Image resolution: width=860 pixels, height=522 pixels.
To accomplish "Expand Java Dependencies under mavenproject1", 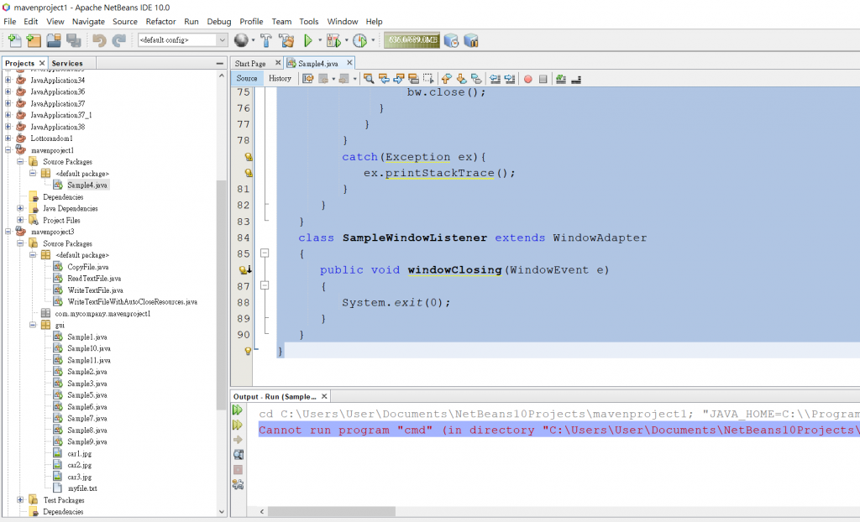I will (20, 208).
